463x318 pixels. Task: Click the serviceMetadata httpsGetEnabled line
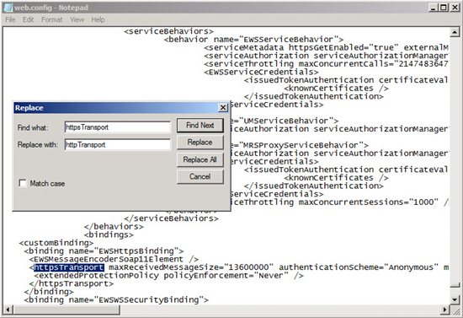pos(327,47)
